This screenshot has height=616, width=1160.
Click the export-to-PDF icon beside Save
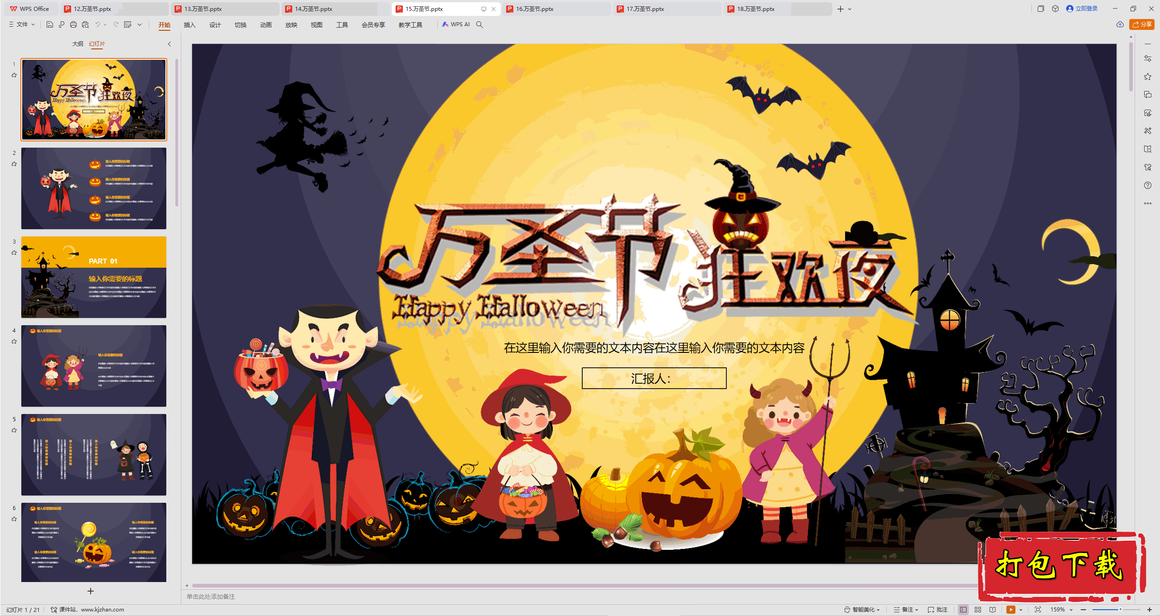62,24
